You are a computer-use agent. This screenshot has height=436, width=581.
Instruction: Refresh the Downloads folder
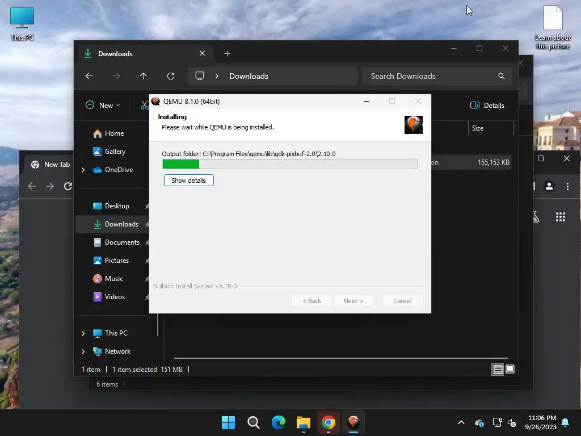(170, 76)
